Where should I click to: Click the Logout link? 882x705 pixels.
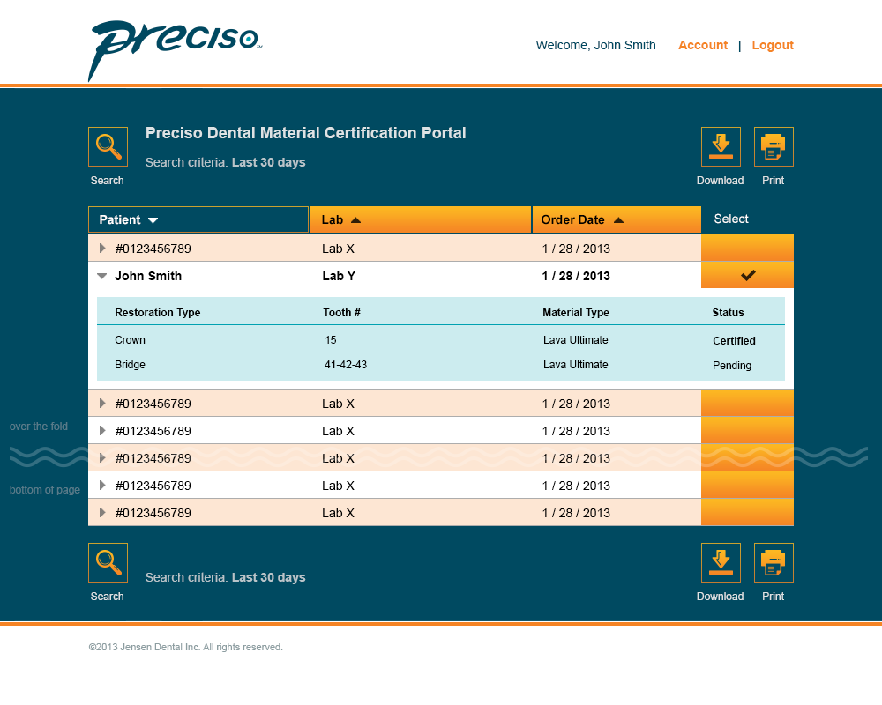[x=773, y=45]
